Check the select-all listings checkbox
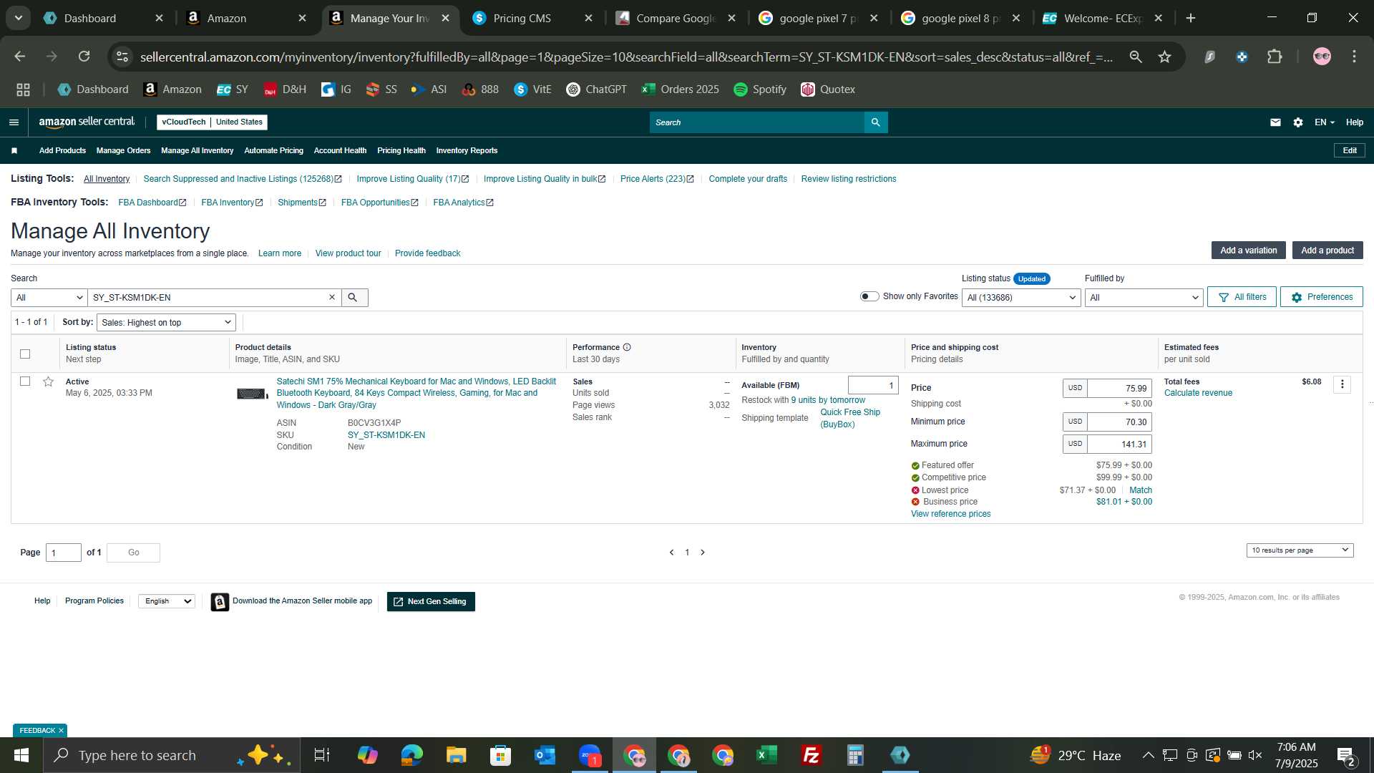This screenshot has height=773, width=1374. click(x=25, y=354)
